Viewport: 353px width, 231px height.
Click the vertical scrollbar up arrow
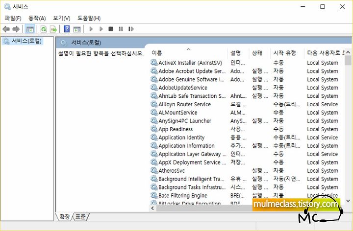[348, 52]
